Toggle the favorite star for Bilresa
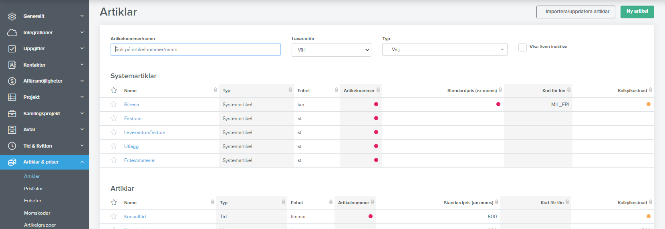The image size is (665, 229). 114,104
